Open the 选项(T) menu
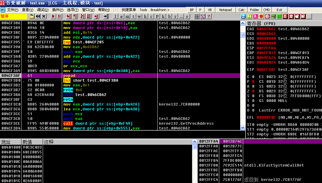This screenshot has width=322, height=183. click(73, 10)
